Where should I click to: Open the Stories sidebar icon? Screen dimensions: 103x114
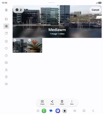coord(6,33)
